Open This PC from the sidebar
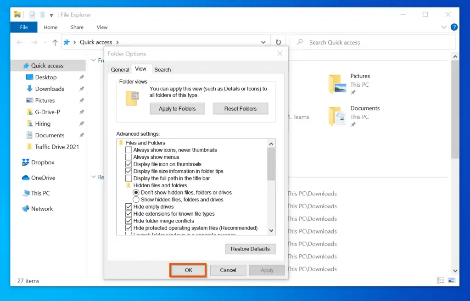Image resolution: width=470 pixels, height=301 pixels. 39,193
